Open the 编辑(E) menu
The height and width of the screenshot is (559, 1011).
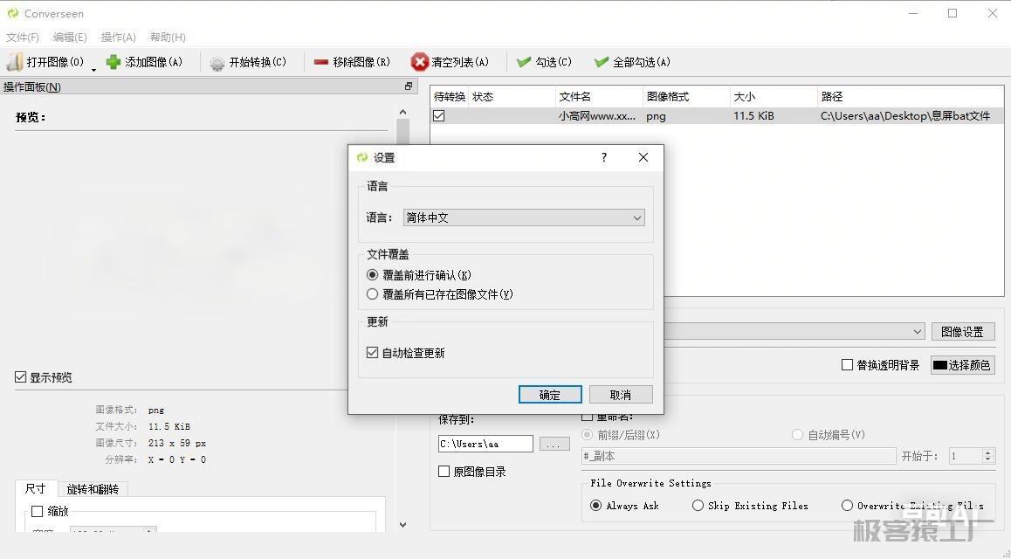[70, 38]
